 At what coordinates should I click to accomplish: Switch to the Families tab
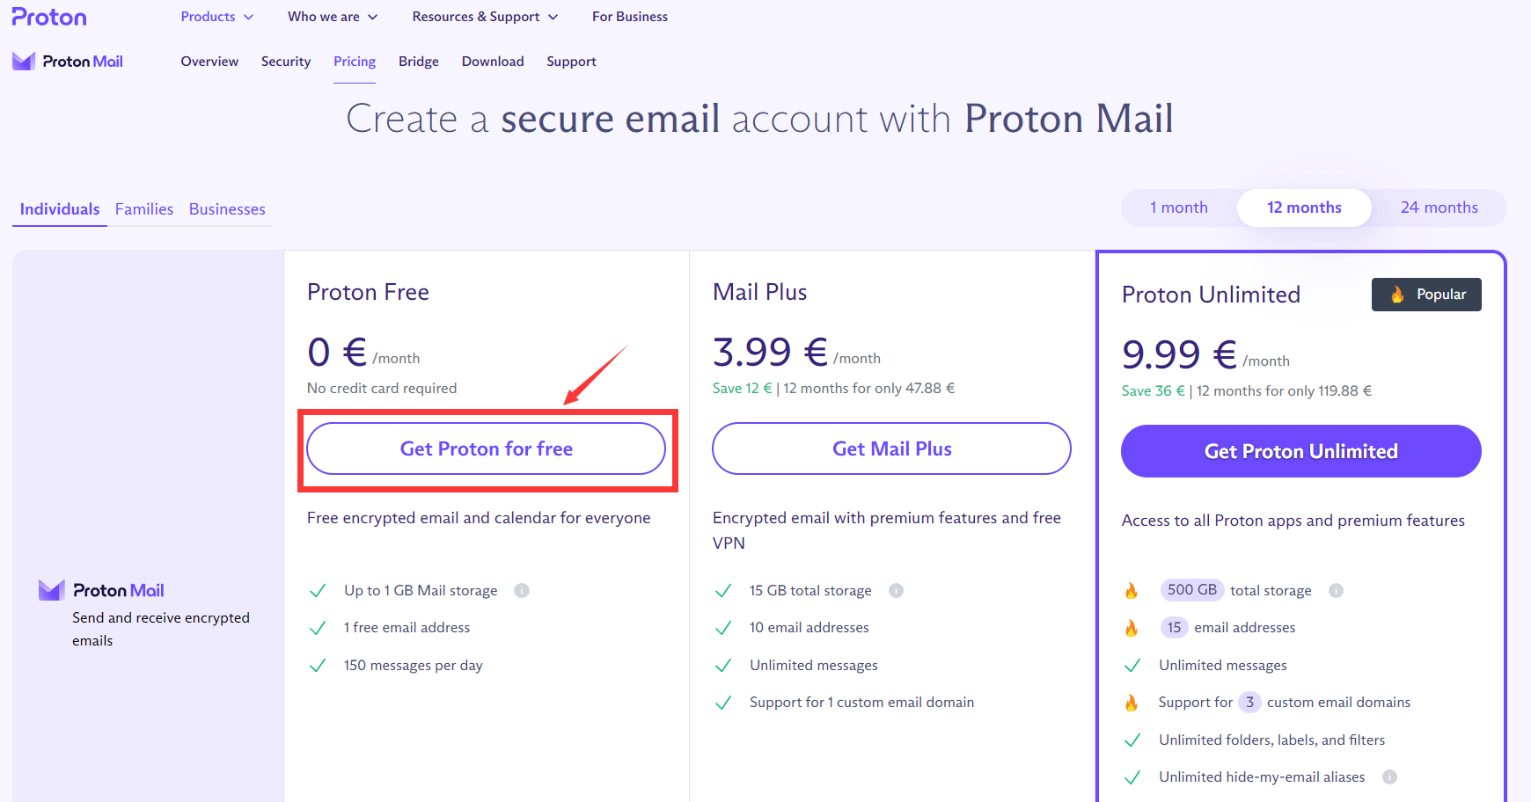tap(144, 209)
